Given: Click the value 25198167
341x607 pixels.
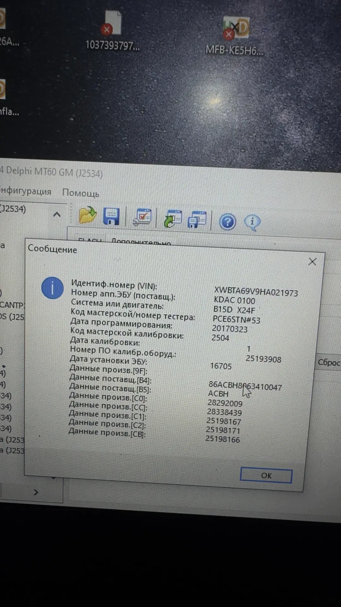Looking at the screenshot, I should click(224, 421).
